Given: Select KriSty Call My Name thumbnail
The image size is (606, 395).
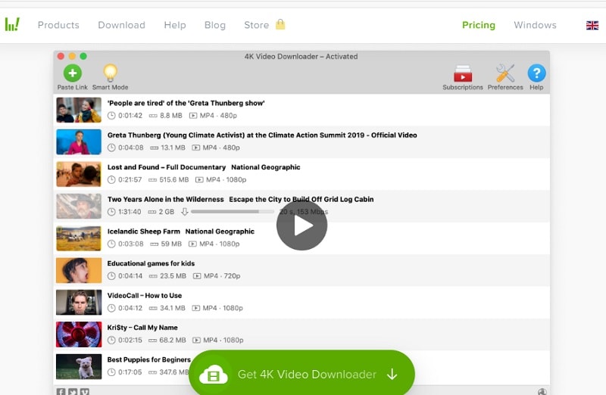Looking at the screenshot, I should click(79, 334).
